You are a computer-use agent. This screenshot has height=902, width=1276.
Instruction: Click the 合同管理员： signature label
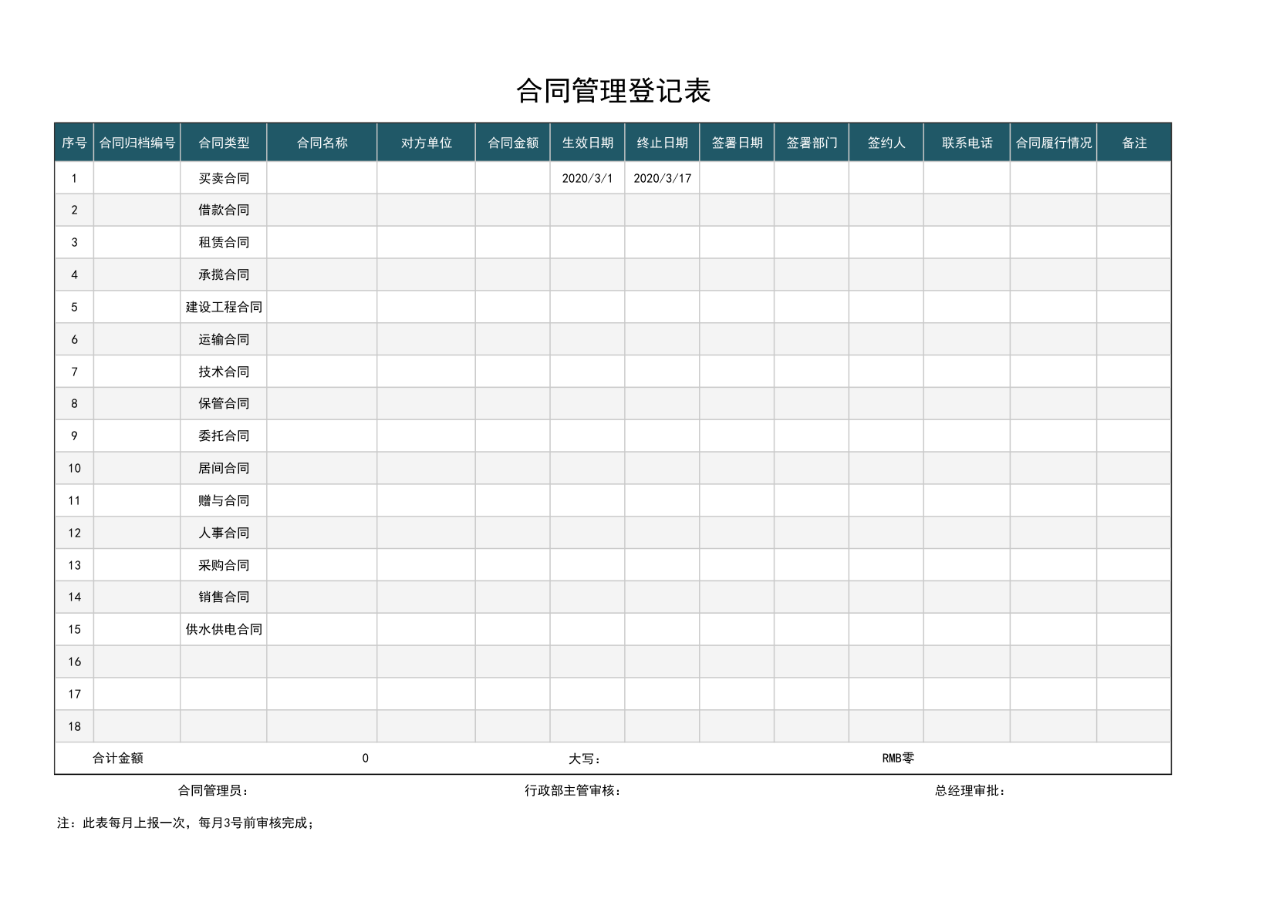coord(213,790)
